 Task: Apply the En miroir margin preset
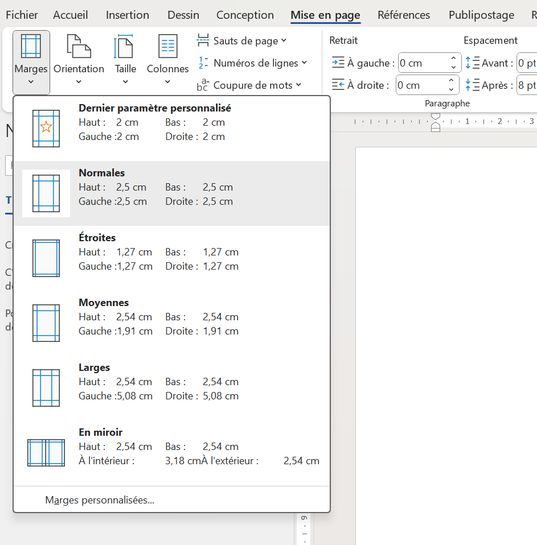46,453
